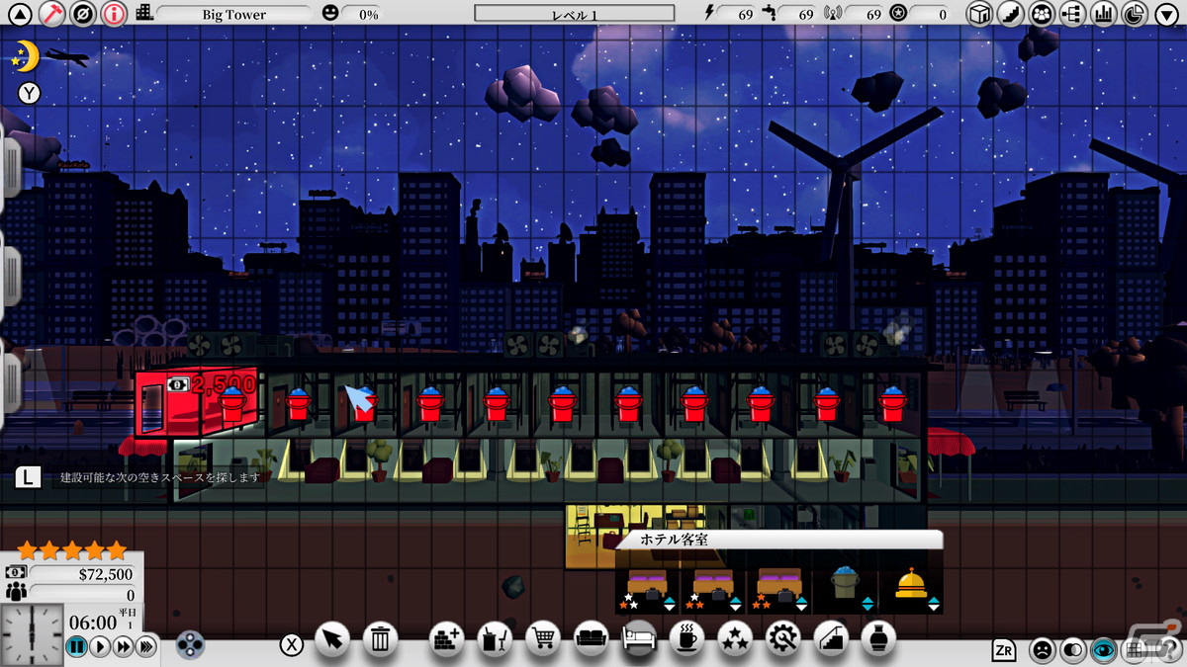Click the lightning bolt electricity indicator

(708, 14)
